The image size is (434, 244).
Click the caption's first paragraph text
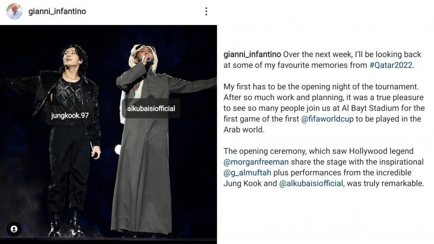(322, 60)
